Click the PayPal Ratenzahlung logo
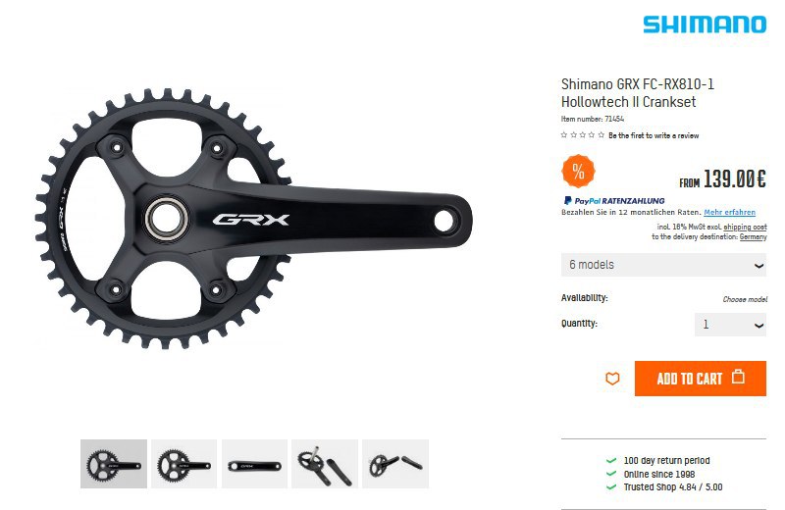Screen dimensions: 785x510 (614, 201)
